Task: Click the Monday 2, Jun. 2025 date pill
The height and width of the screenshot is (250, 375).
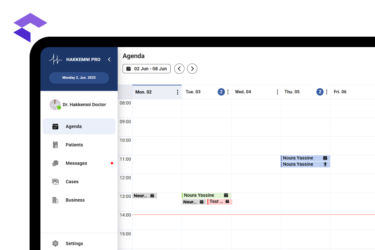Action: [x=79, y=77]
